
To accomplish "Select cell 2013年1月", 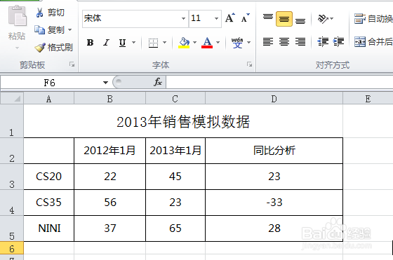I will coord(175,151).
